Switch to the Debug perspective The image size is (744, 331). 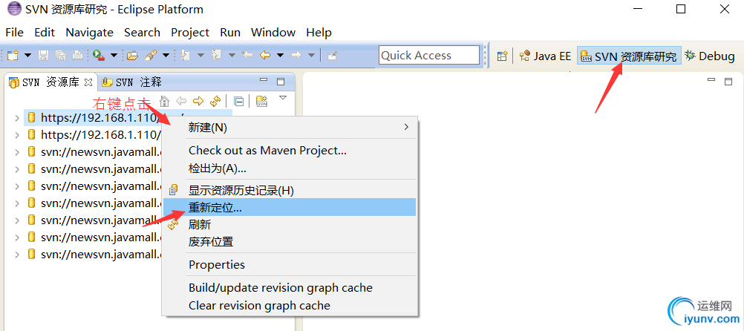point(710,56)
